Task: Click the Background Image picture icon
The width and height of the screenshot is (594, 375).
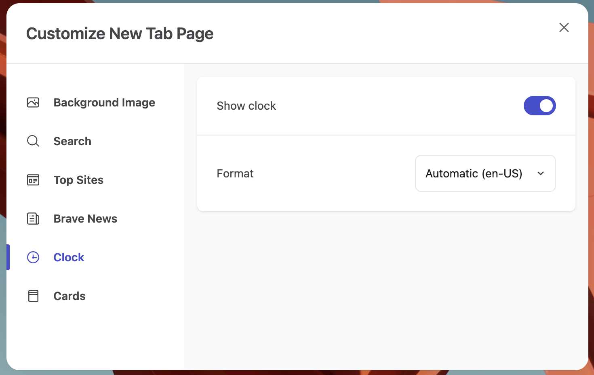Action: coord(33,102)
